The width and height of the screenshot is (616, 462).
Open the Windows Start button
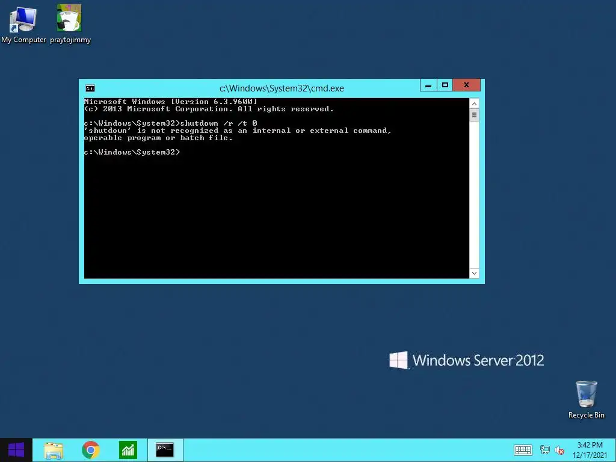coord(16,450)
